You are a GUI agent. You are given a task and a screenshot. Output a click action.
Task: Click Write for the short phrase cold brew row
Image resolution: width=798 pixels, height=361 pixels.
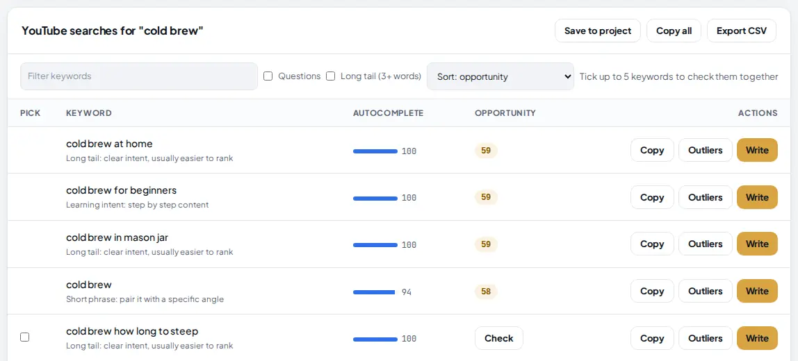757,291
